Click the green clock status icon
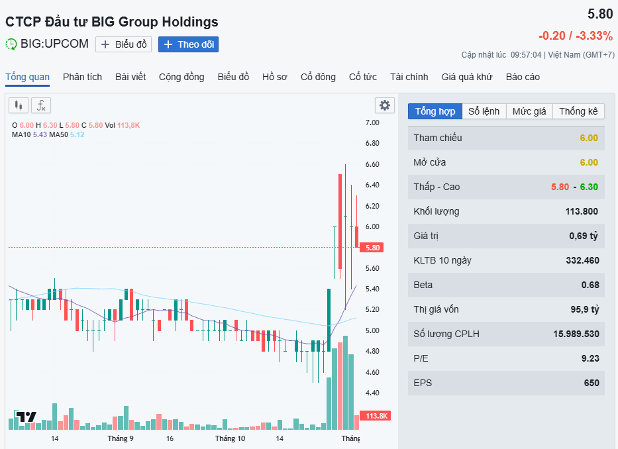The height and width of the screenshot is (449, 618). click(12, 44)
